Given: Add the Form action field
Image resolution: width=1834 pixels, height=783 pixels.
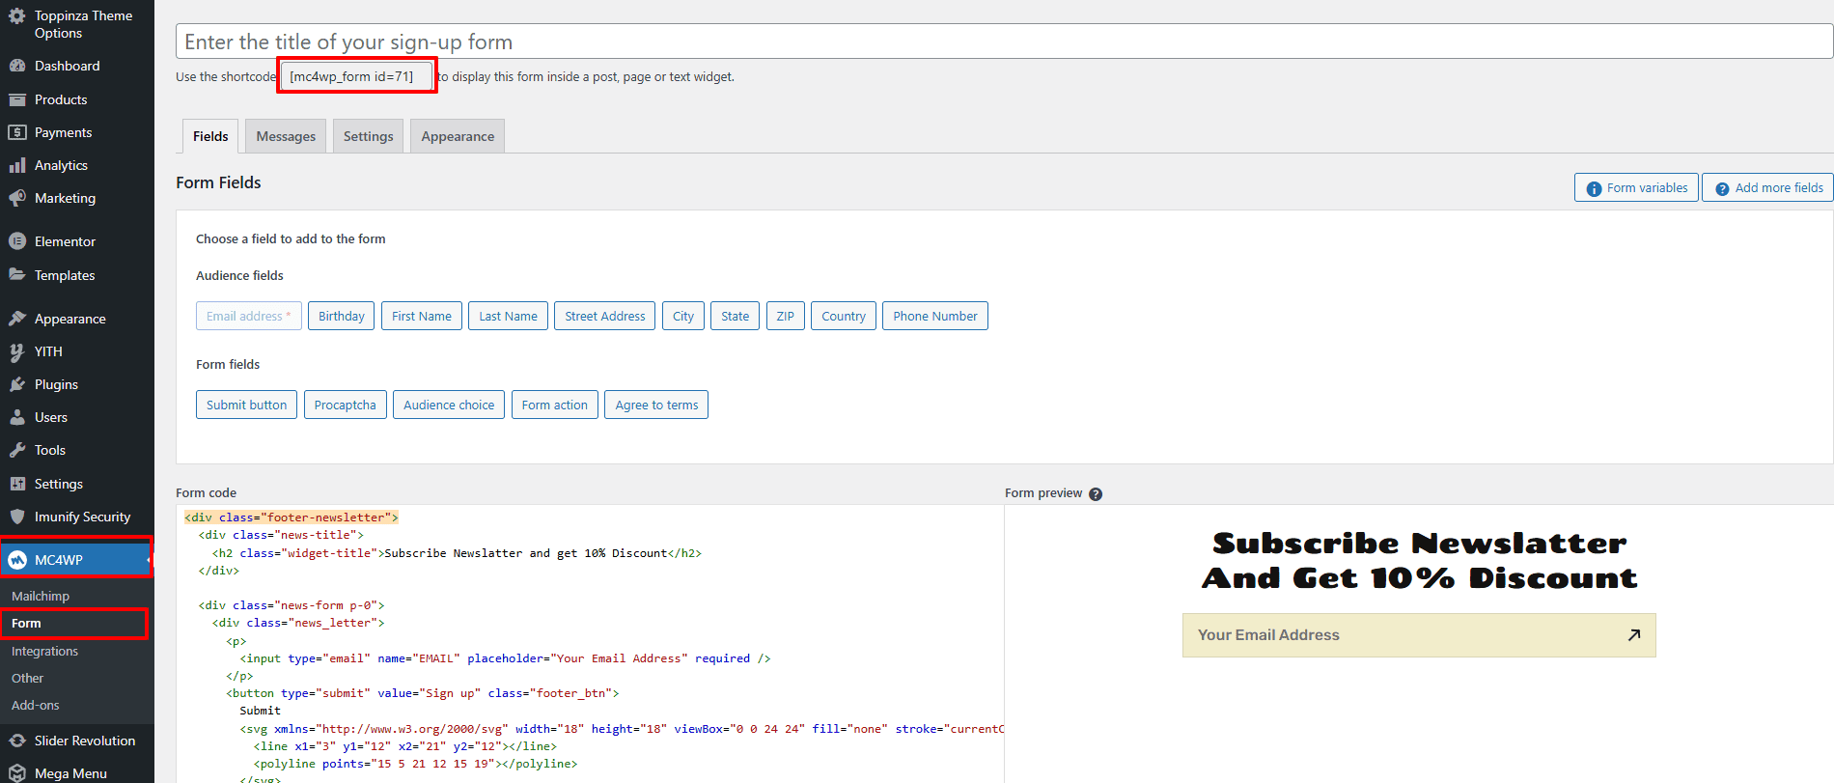Looking at the screenshot, I should (555, 405).
